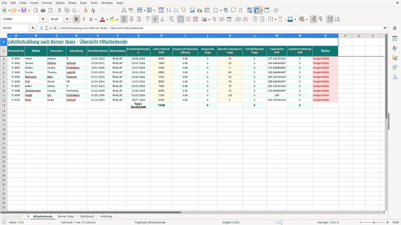Click PageStyle_Mitarbeitende in status bar

pyautogui.click(x=150, y=222)
